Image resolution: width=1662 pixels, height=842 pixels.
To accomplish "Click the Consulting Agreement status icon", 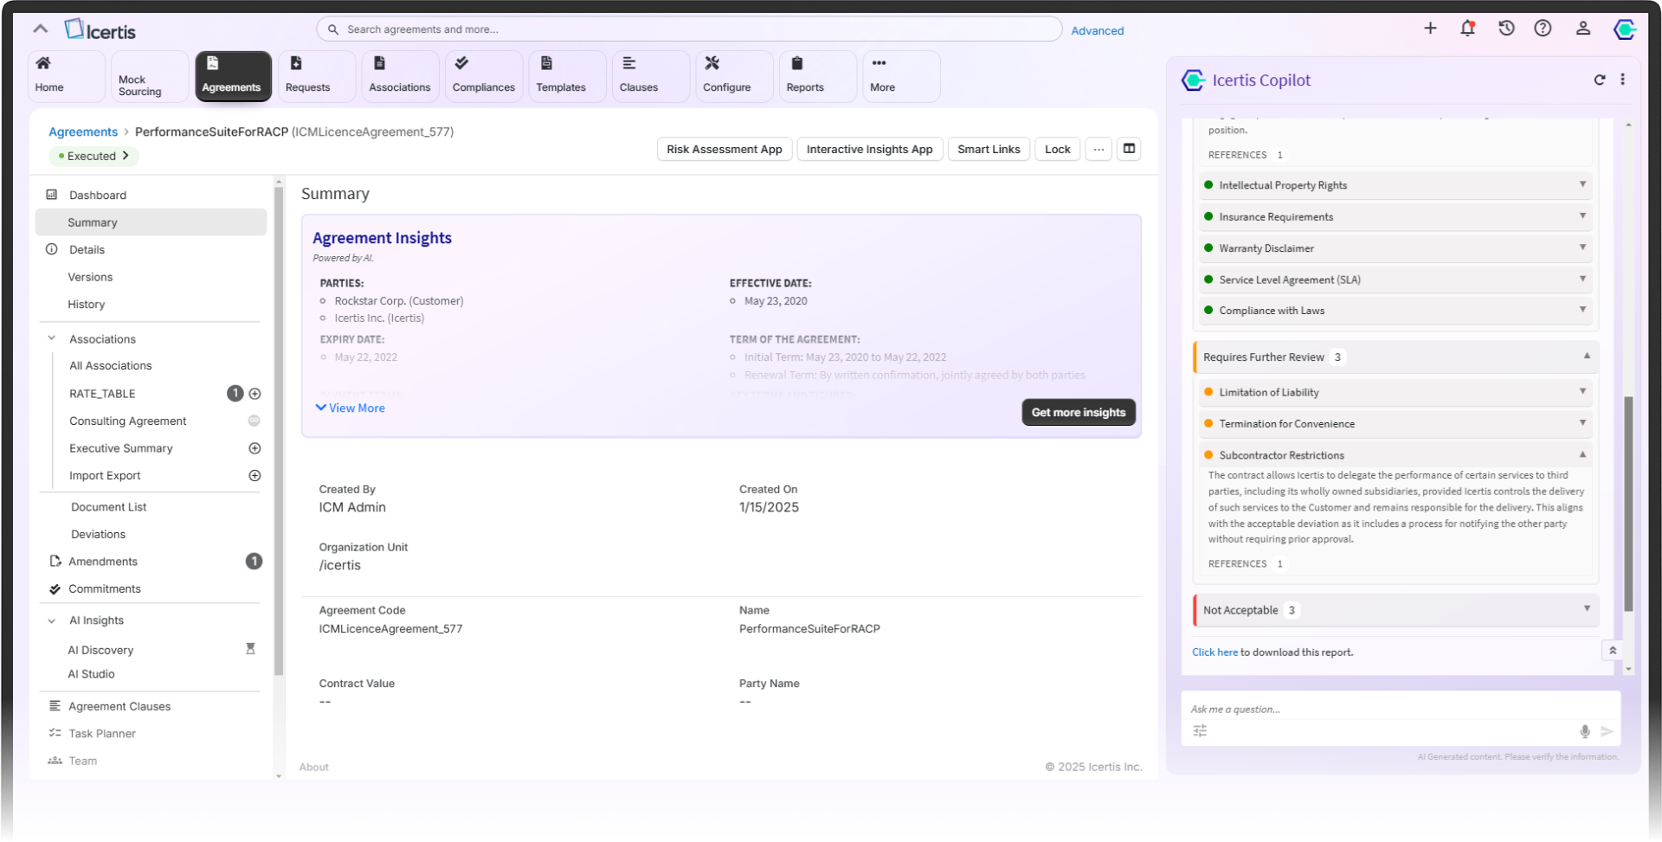I will click(x=254, y=421).
